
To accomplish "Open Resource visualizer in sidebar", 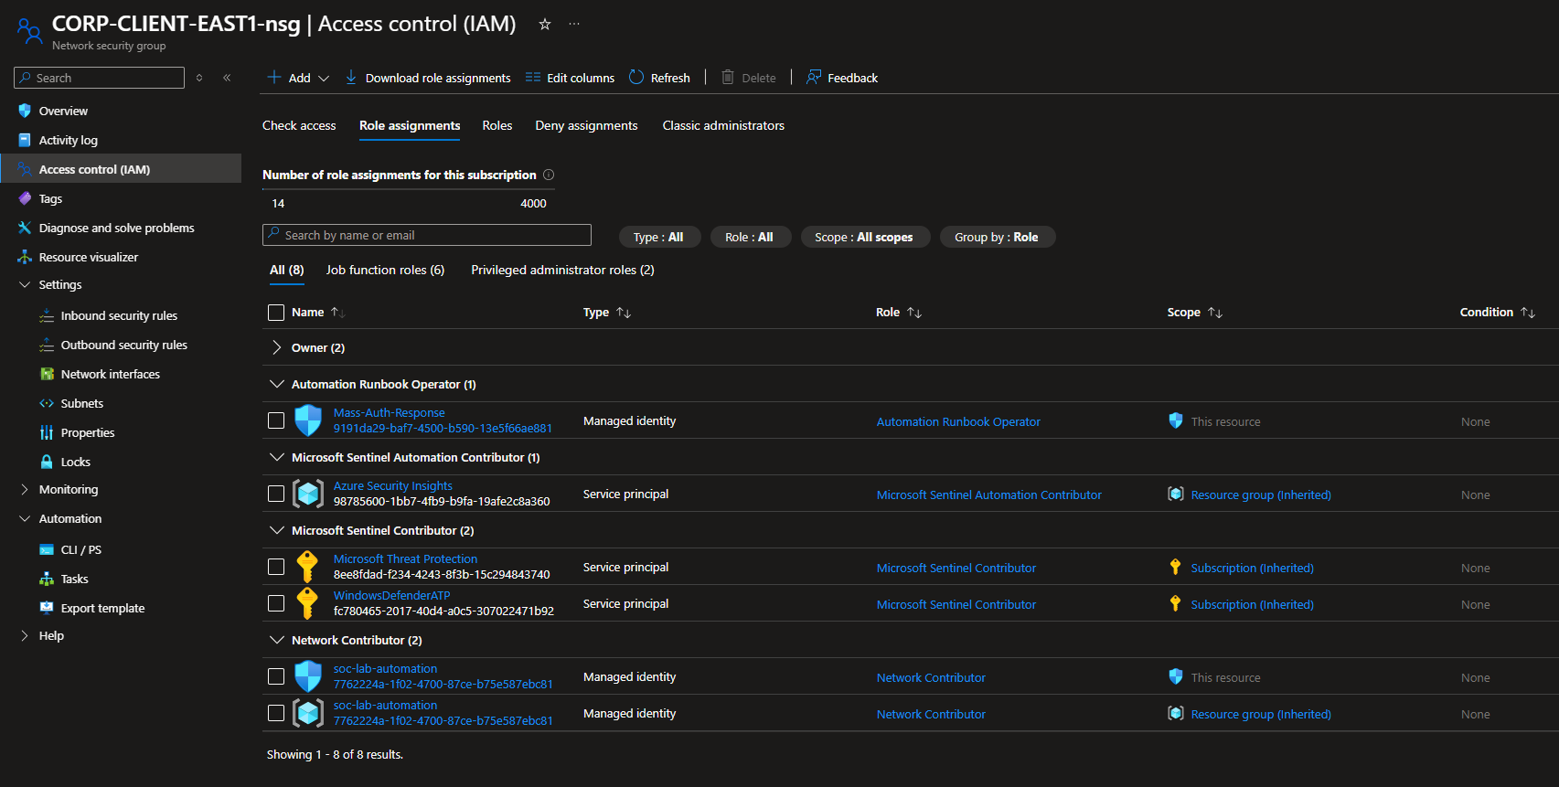I will [88, 257].
